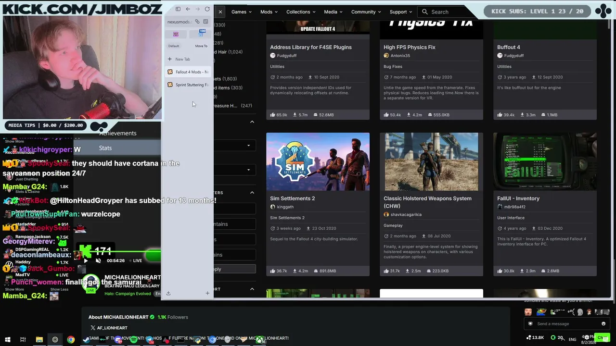
Task: Collapse the filters section chevron
Action: [x=252, y=192]
